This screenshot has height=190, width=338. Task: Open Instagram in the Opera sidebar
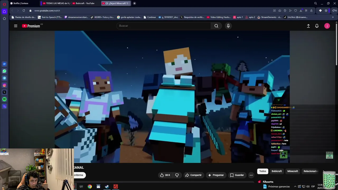[4, 85]
